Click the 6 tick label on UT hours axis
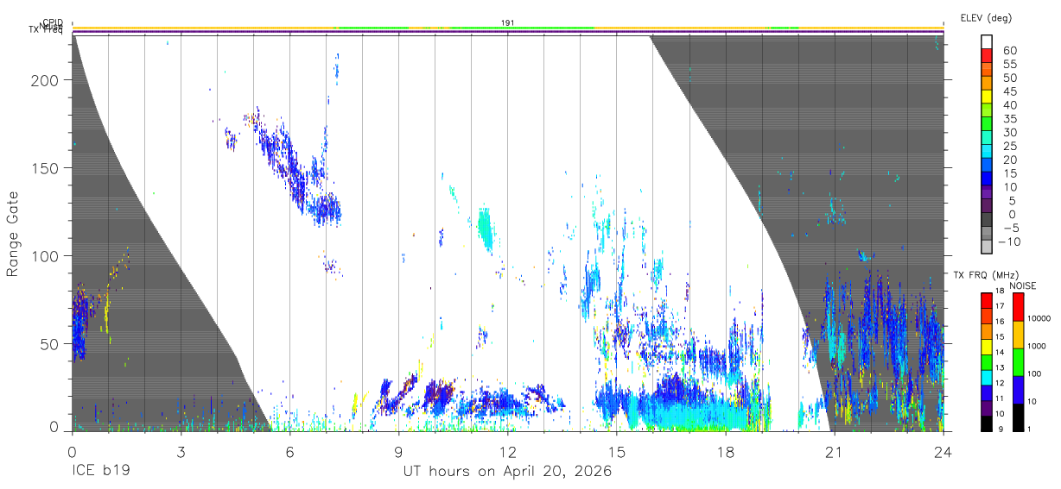 290,451
